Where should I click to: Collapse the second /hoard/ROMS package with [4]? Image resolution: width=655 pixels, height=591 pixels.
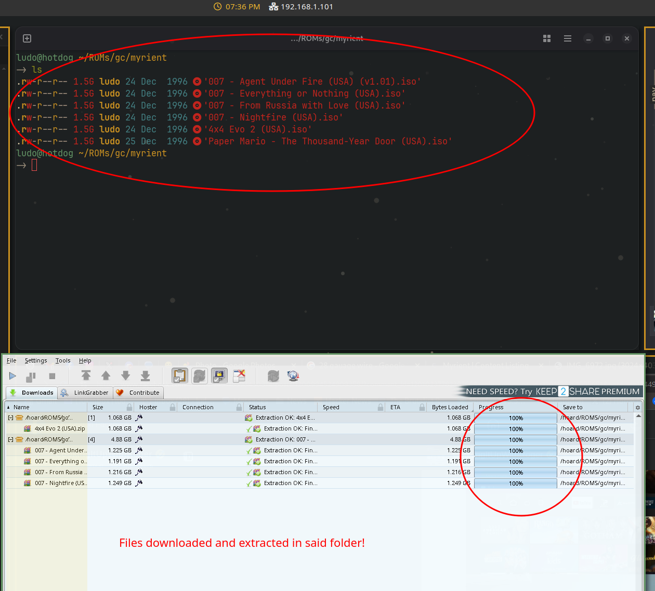click(x=10, y=439)
